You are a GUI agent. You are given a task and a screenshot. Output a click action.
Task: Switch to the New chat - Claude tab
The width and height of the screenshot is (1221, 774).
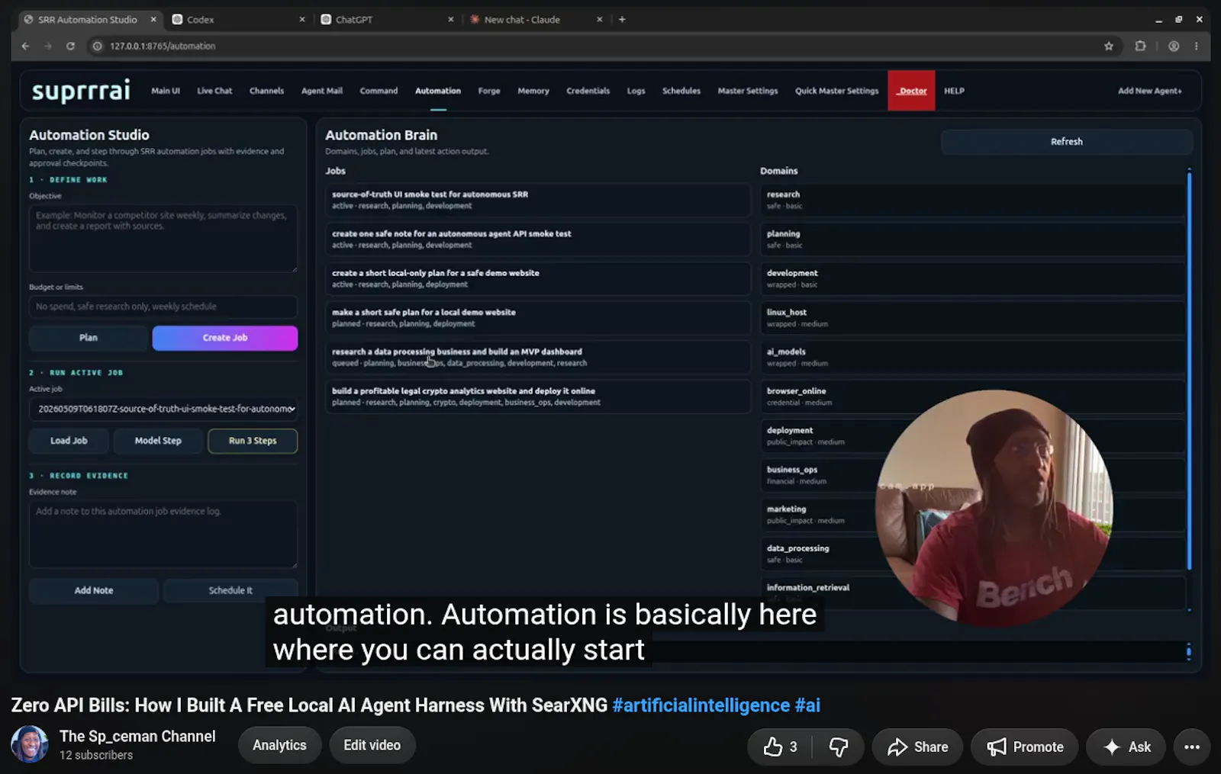(x=534, y=19)
